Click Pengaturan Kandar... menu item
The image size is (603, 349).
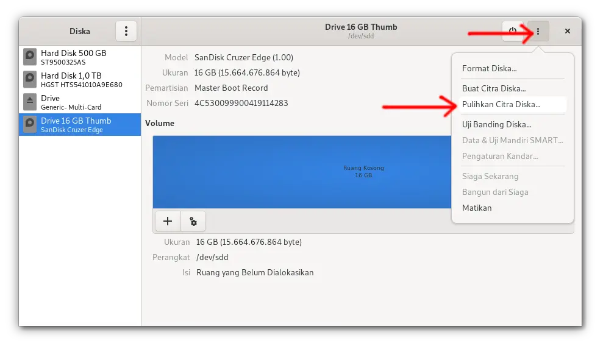click(x=513, y=156)
